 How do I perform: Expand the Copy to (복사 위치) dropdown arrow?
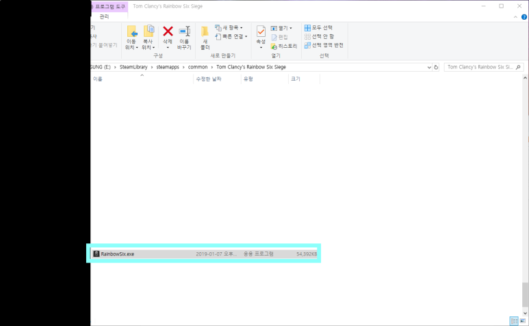pos(153,48)
